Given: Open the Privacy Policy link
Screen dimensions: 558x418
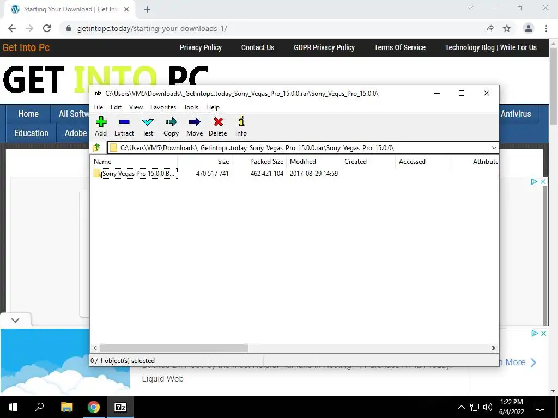Looking at the screenshot, I should click(x=201, y=47).
